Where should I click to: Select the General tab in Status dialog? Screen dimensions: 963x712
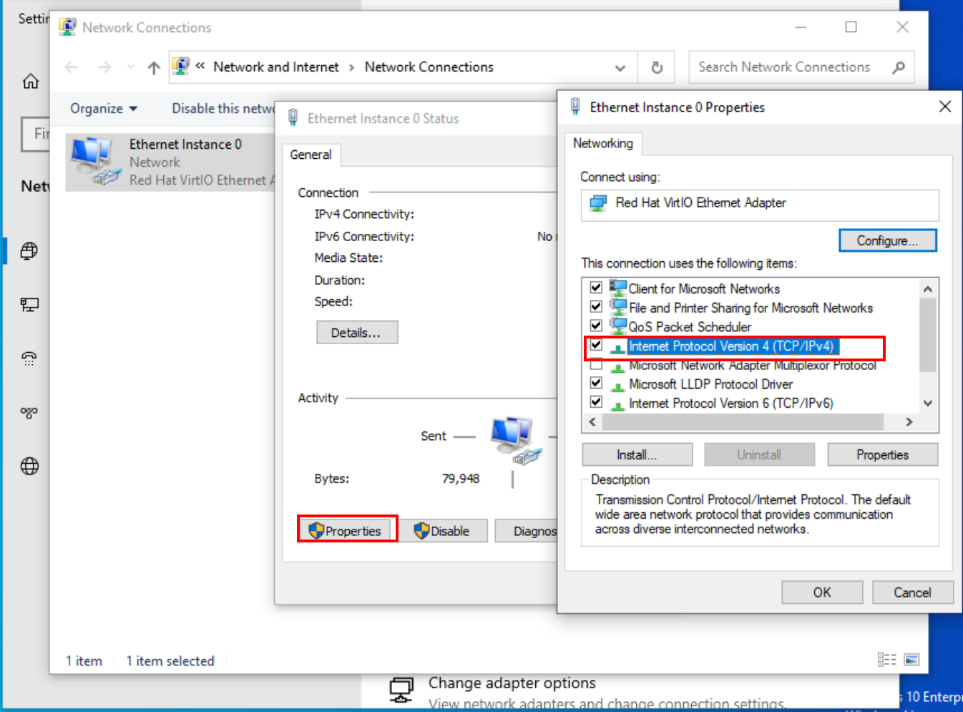click(311, 155)
